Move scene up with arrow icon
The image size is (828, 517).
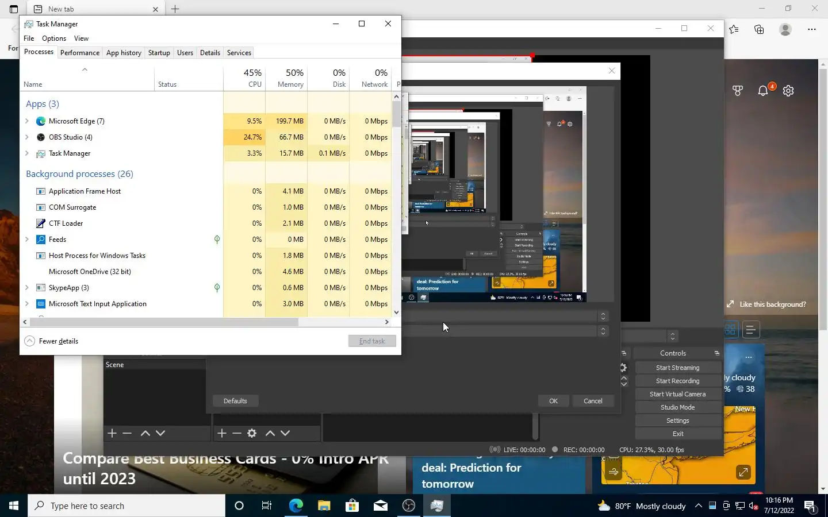[x=145, y=433]
